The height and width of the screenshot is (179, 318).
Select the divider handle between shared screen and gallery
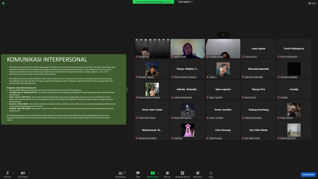click(127, 89)
